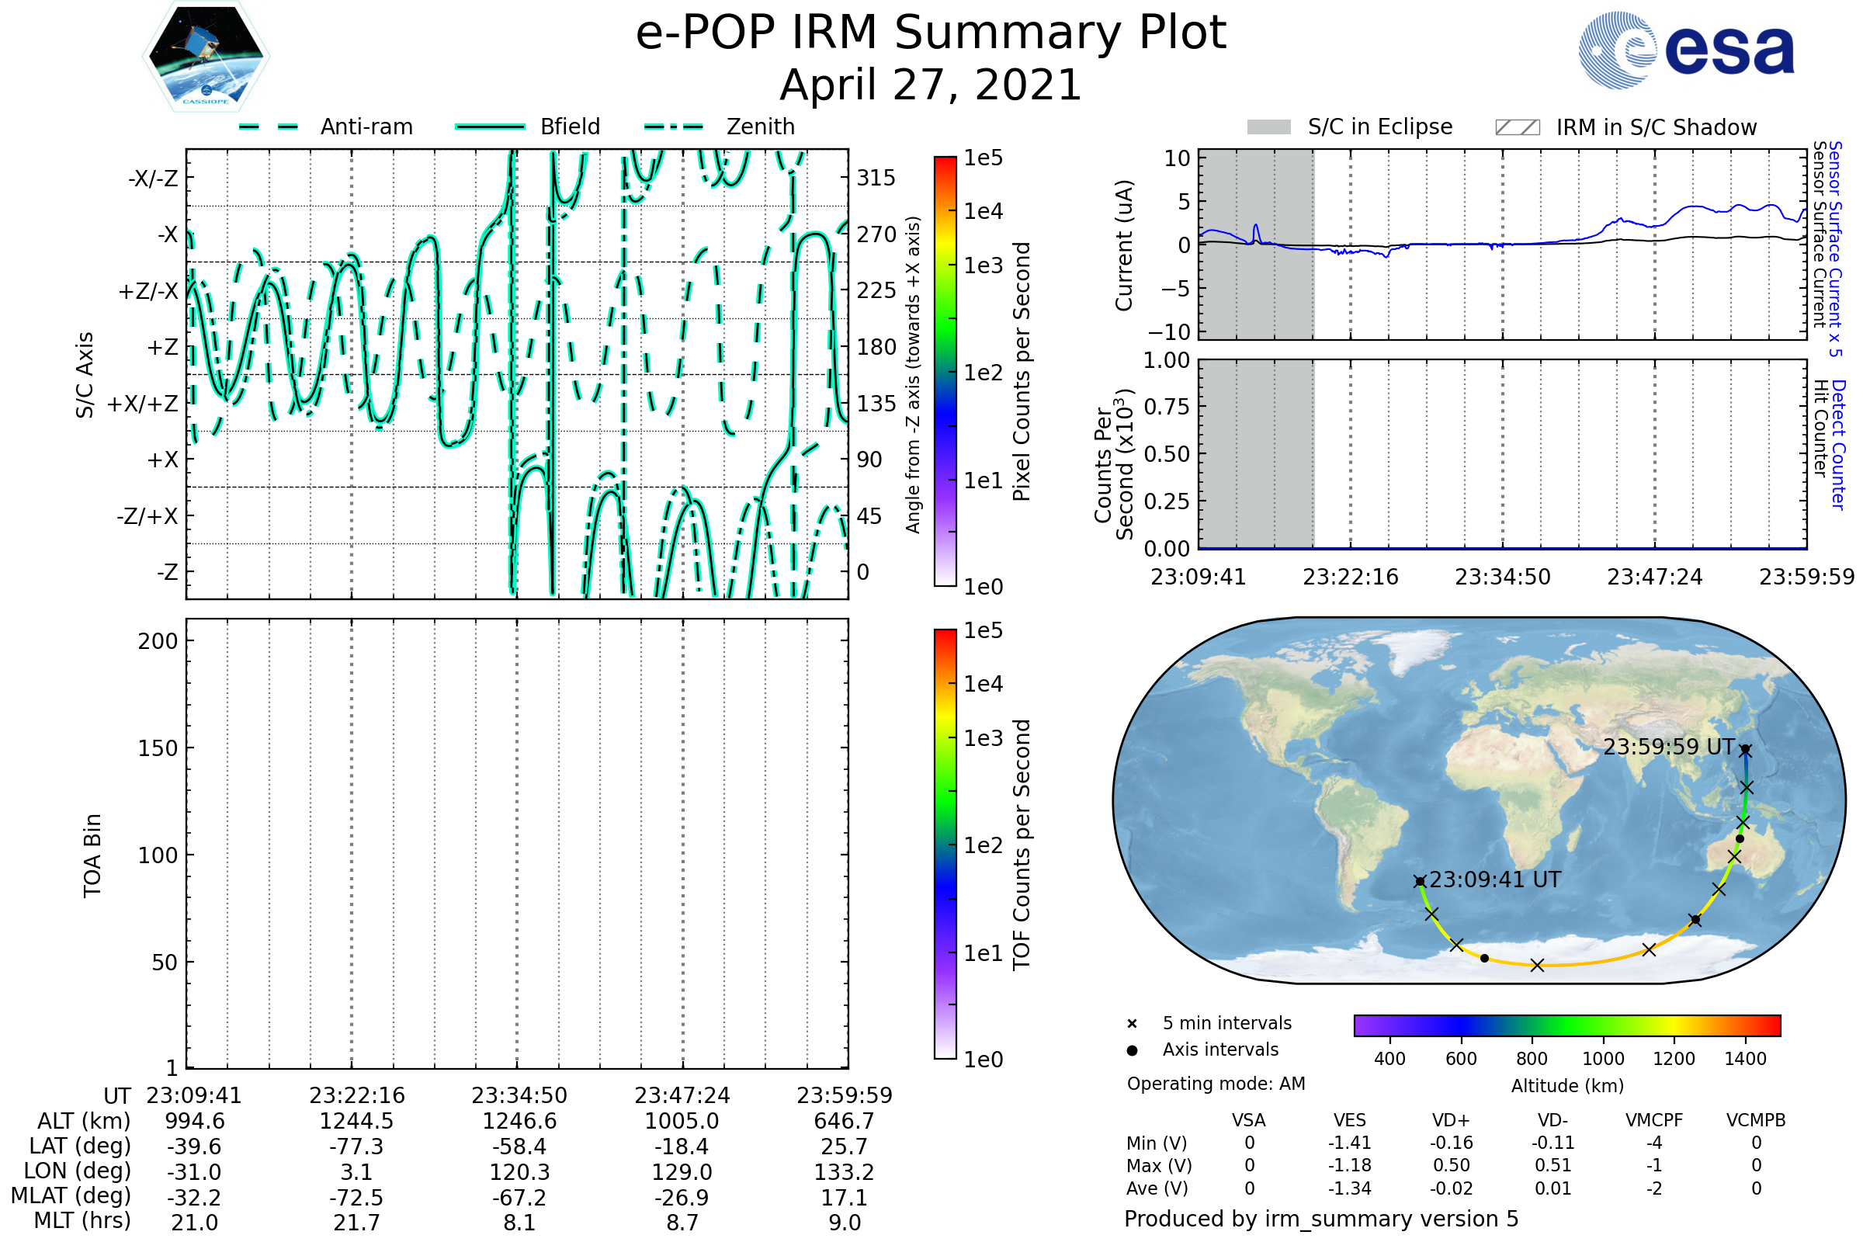Click the IRM in S/C Shadow hatched swatch
Viewport: 1863px width, 1242px height.
coord(1517,127)
